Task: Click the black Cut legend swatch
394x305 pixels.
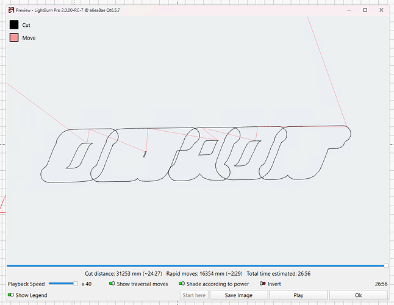Action: pyautogui.click(x=14, y=25)
